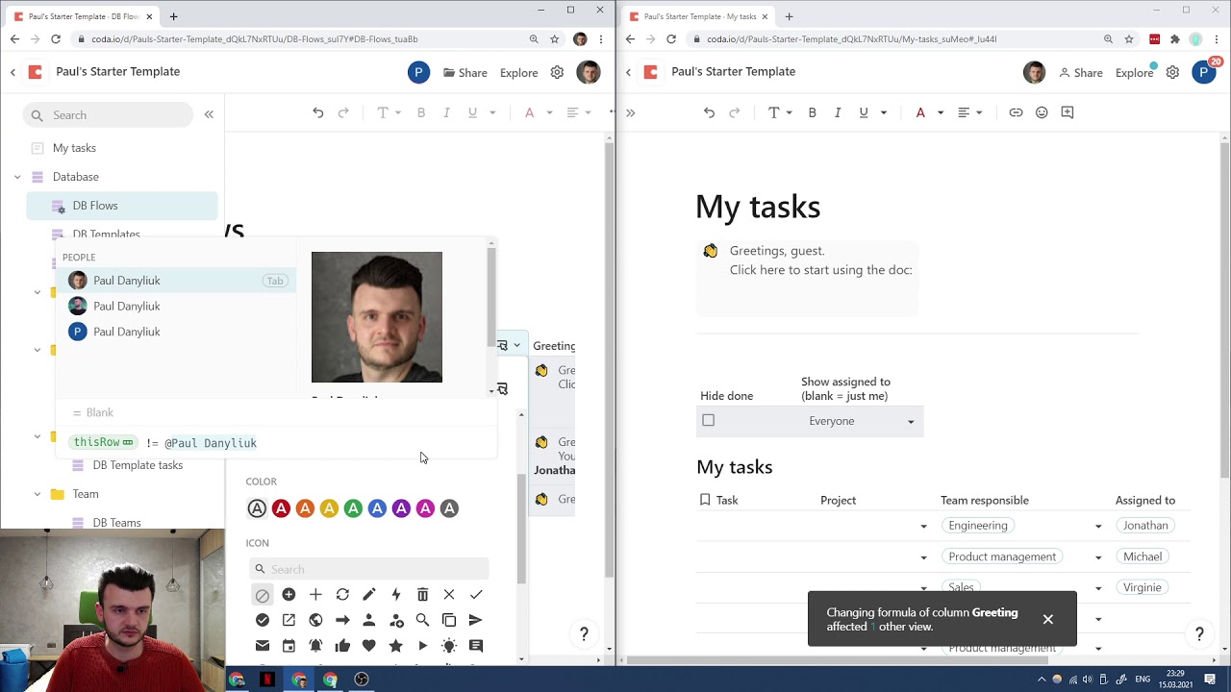Image resolution: width=1231 pixels, height=692 pixels.
Task: Open DB Template tasks page in the sidebar
Action: click(138, 465)
